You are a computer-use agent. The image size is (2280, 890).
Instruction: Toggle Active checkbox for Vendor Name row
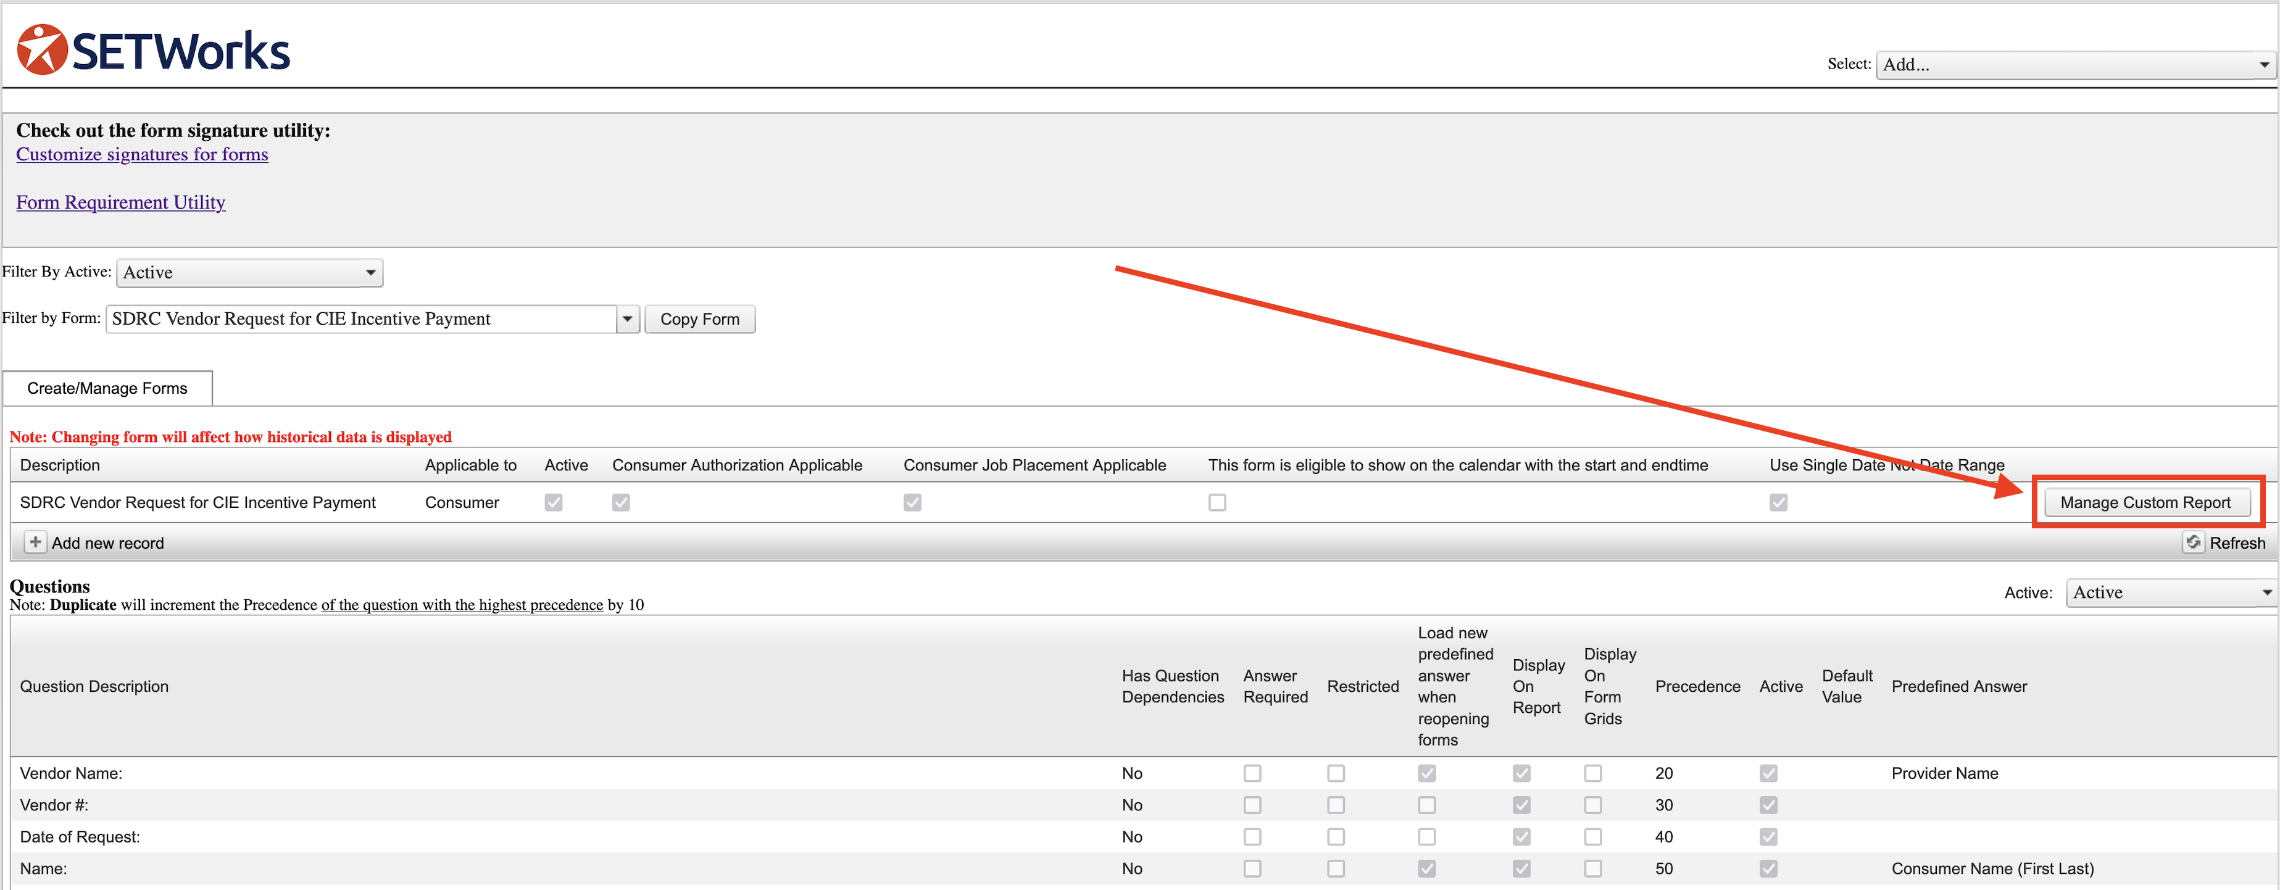point(1768,773)
